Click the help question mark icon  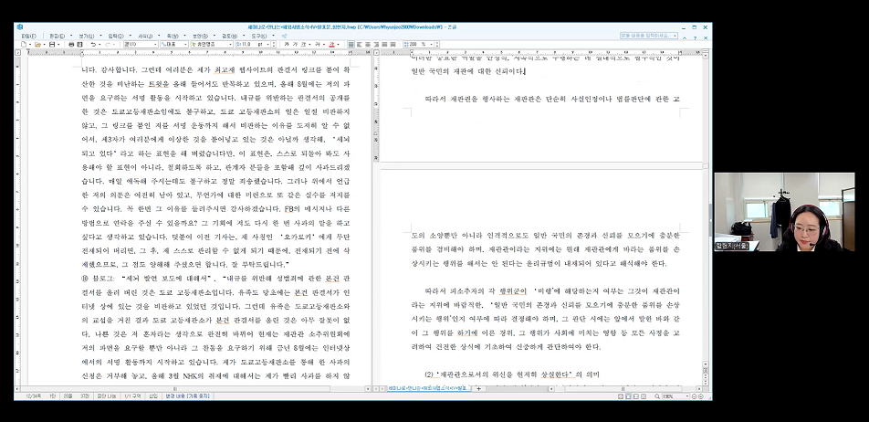point(695,37)
